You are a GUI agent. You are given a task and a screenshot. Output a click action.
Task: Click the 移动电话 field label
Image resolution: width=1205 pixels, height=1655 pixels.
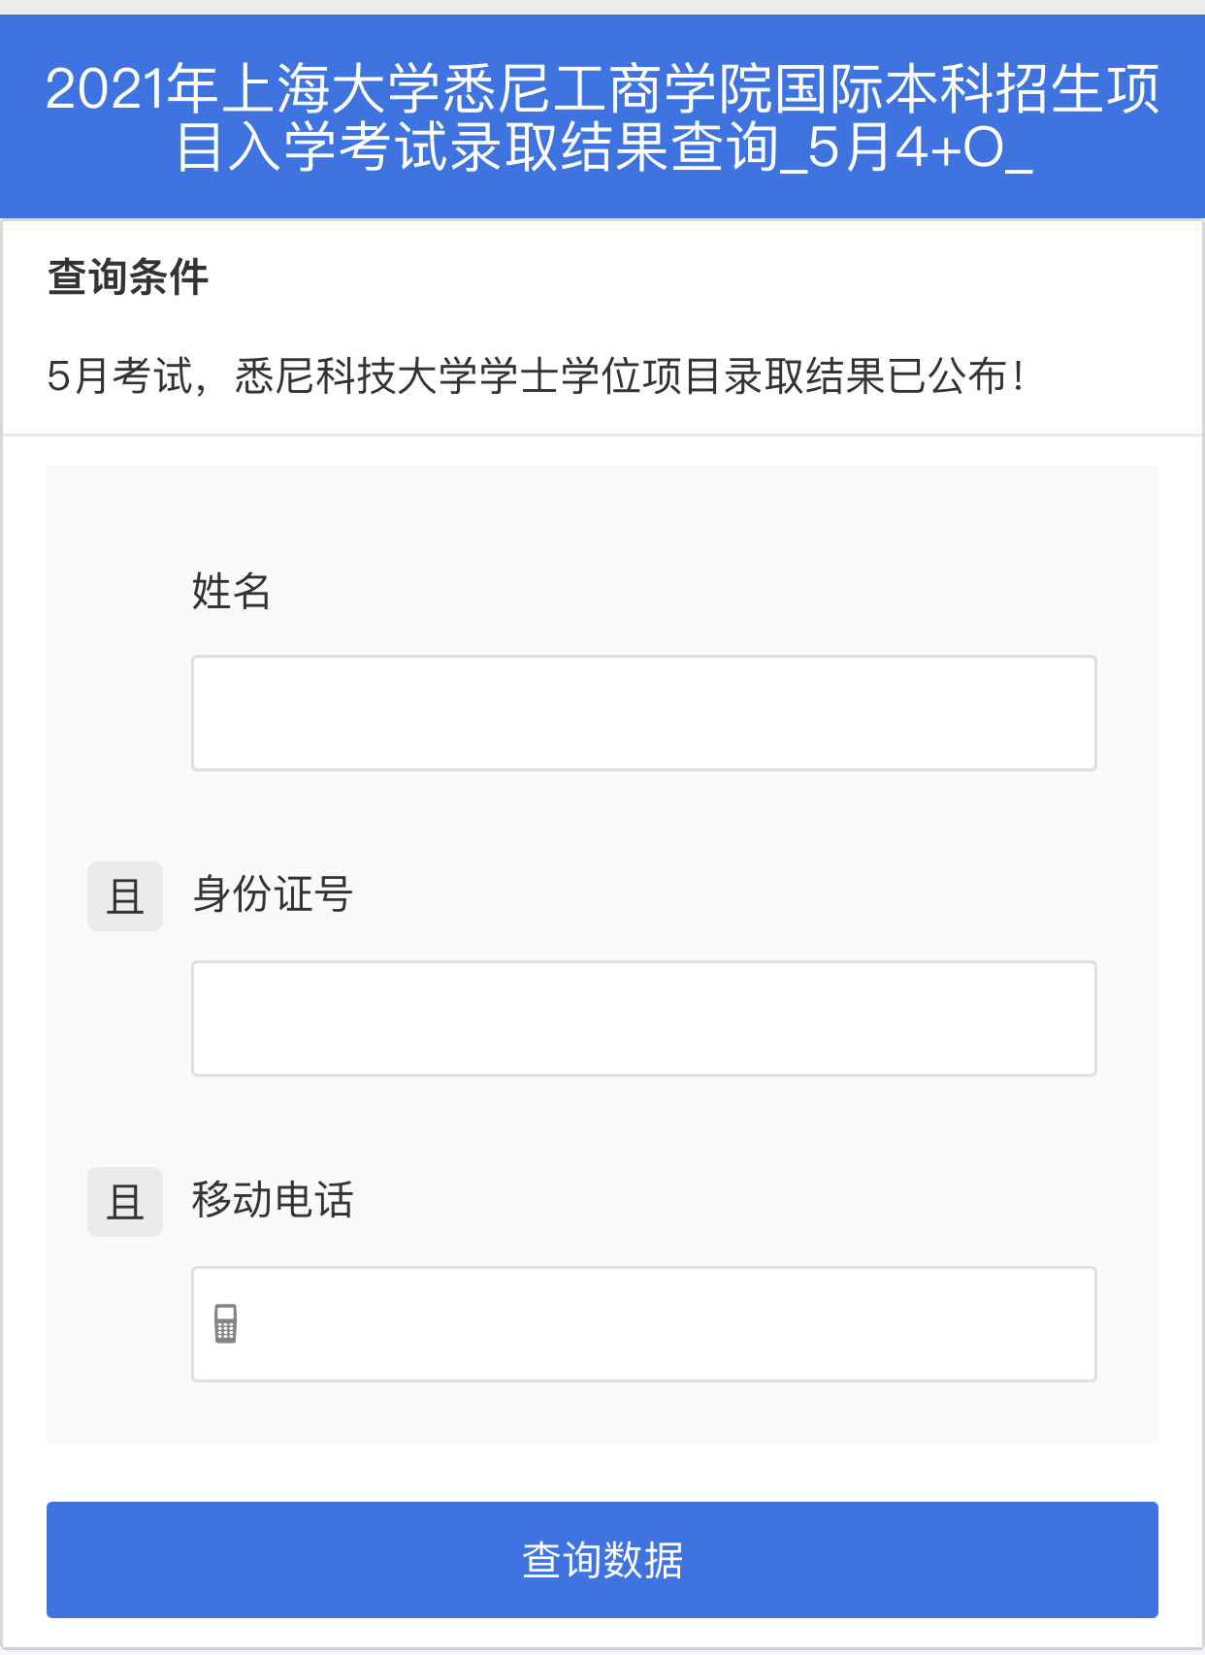click(272, 1200)
